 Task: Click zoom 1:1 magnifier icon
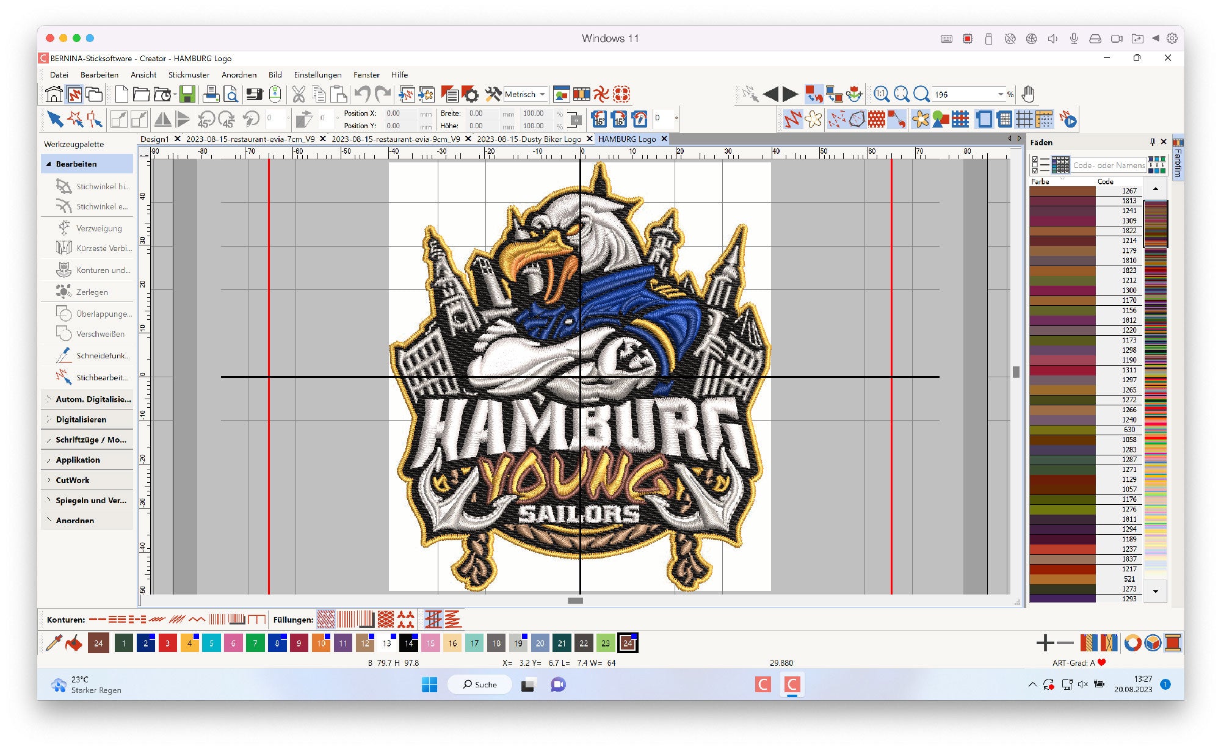pyautogui.click(x=881, y=94)
